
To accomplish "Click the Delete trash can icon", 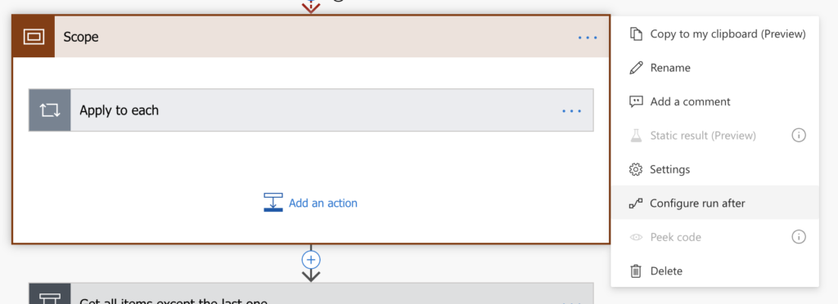I will click(x=635, y=271).
